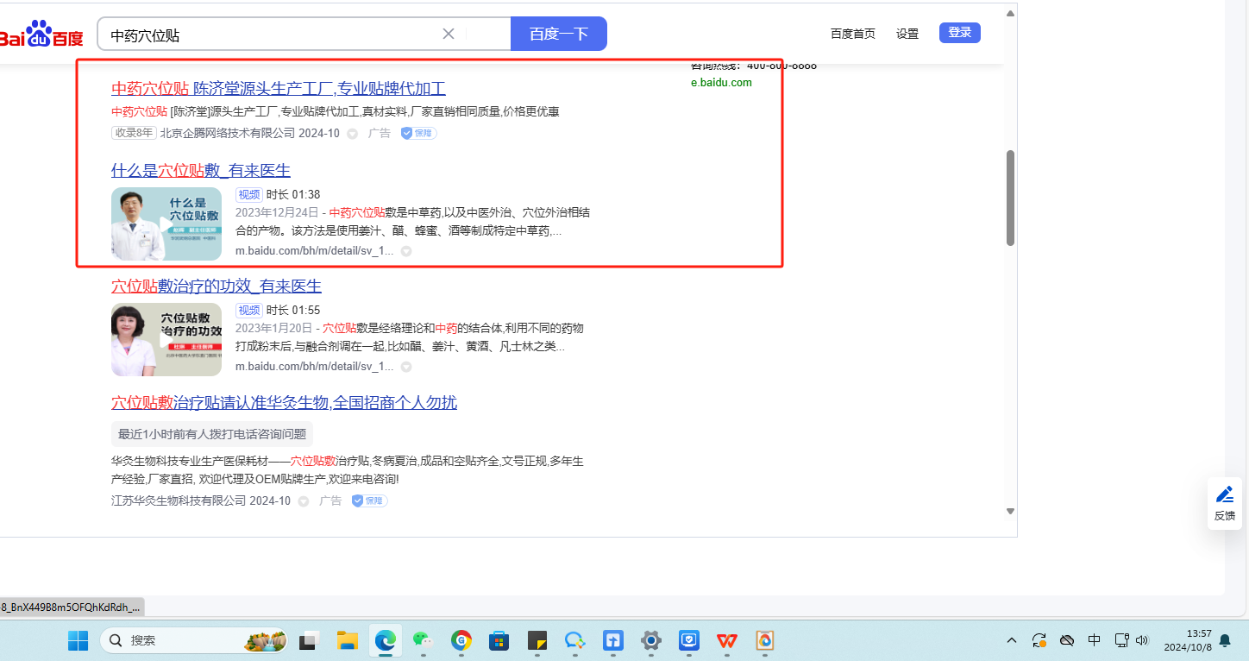Play the 什么是穴位贴敷 video thumbnail
The width and height of the screenshot is (1249, 661).
pos(166,223)
